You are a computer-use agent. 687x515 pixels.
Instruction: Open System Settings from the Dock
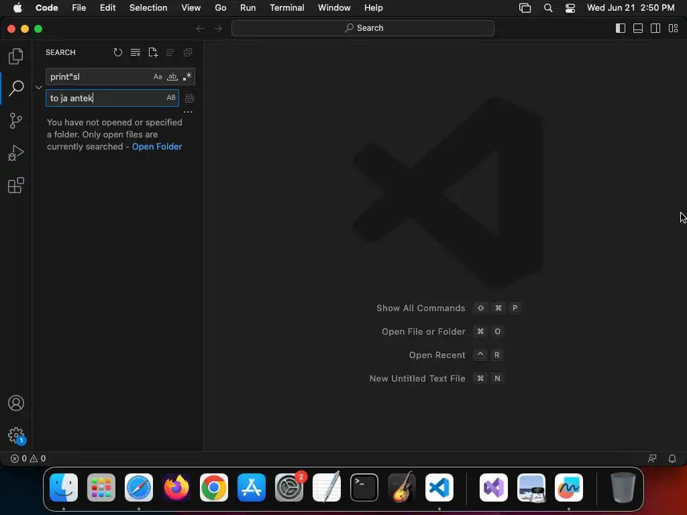289,488
